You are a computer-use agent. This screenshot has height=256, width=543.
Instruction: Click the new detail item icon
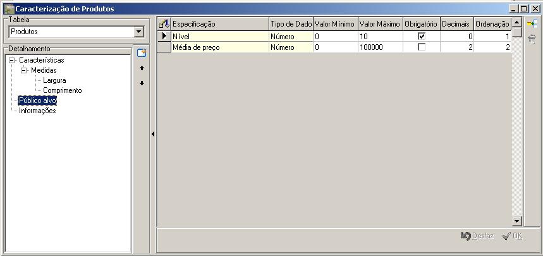coord(142,53)
